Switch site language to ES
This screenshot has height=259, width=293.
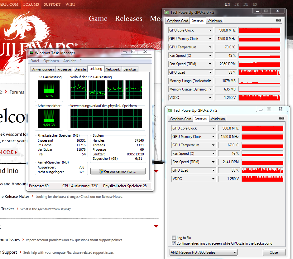pyautogui.click(x=255, y=4)
